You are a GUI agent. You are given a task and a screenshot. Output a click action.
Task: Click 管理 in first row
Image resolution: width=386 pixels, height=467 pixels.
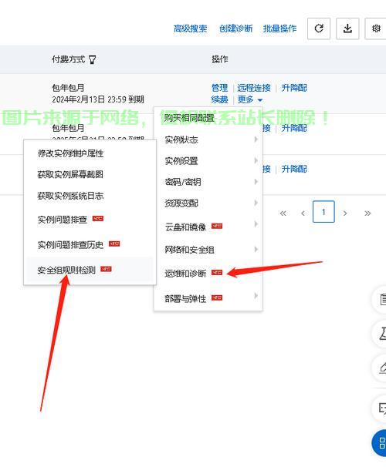pyautogui.click(x=219, y=88)
